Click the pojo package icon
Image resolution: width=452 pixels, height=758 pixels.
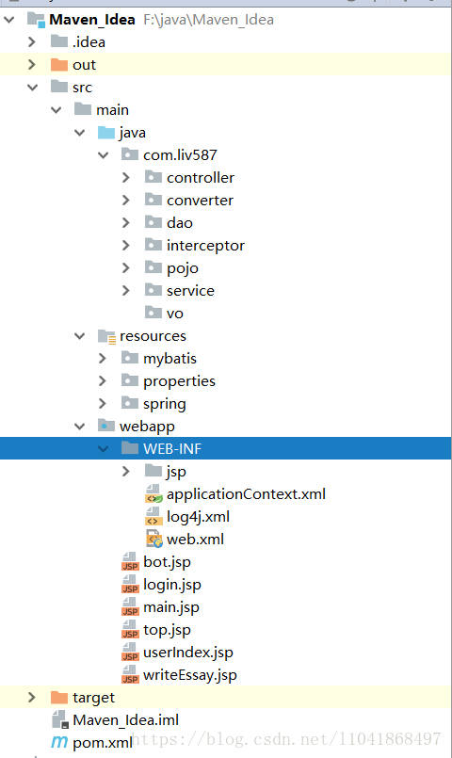click(153, 267)
